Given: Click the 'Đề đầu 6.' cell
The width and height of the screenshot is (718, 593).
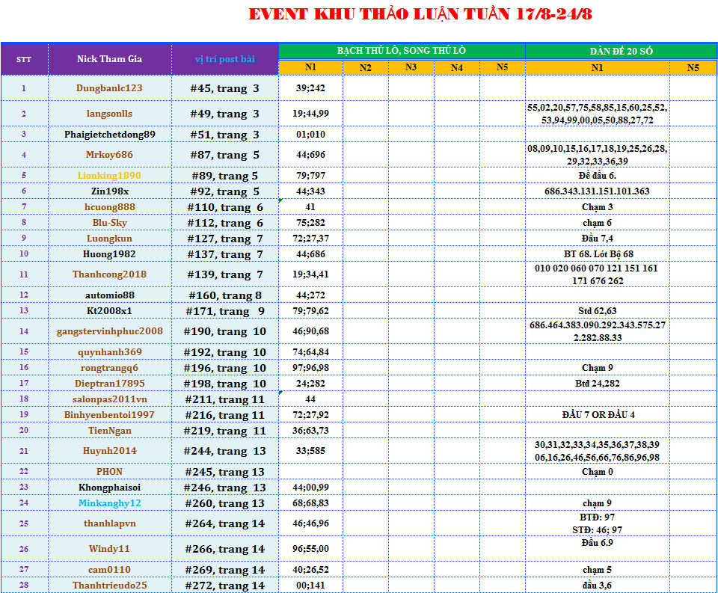Looking at the screenshot, I should tap(597, 176).
